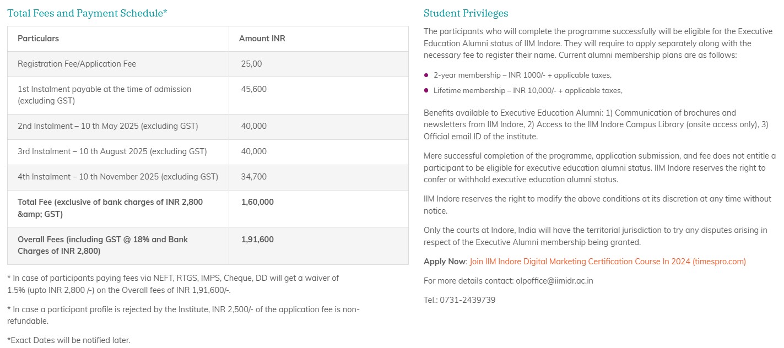Click the 1,60,000 Total Fee amount

(x=257, y=202)
